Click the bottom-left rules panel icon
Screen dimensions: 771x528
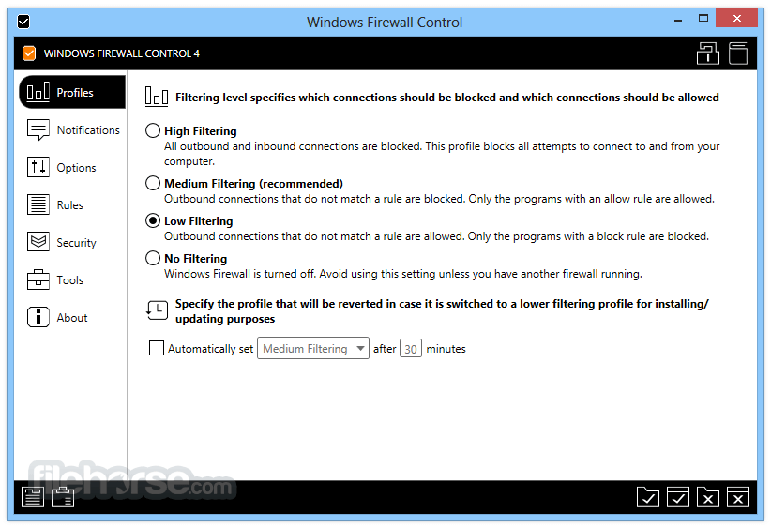click(x=33, y=497)
